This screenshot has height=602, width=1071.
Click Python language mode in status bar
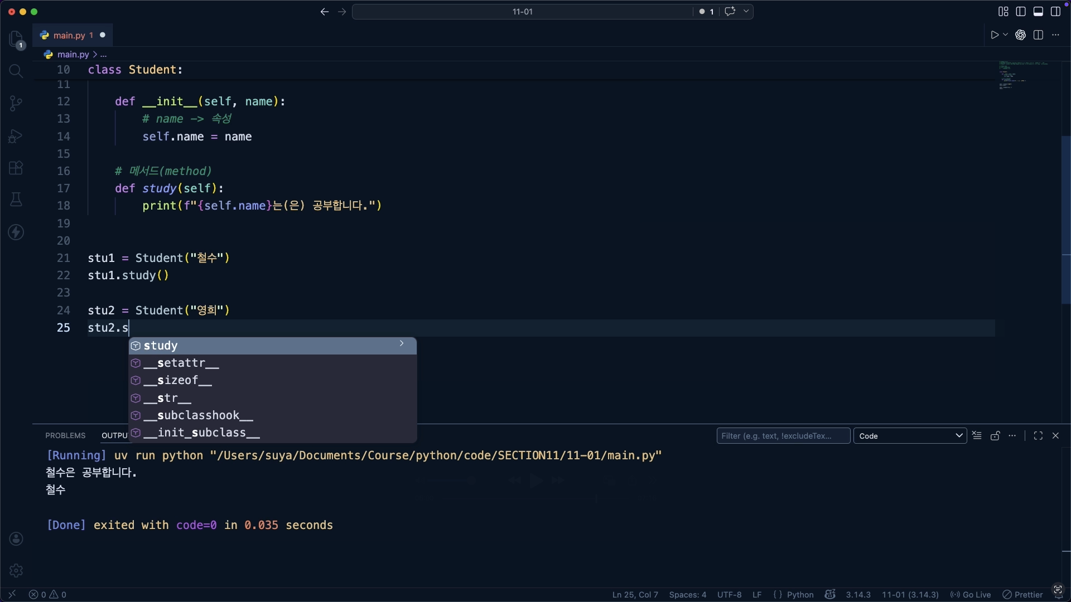pyautogui.click(x=800, y=595)
